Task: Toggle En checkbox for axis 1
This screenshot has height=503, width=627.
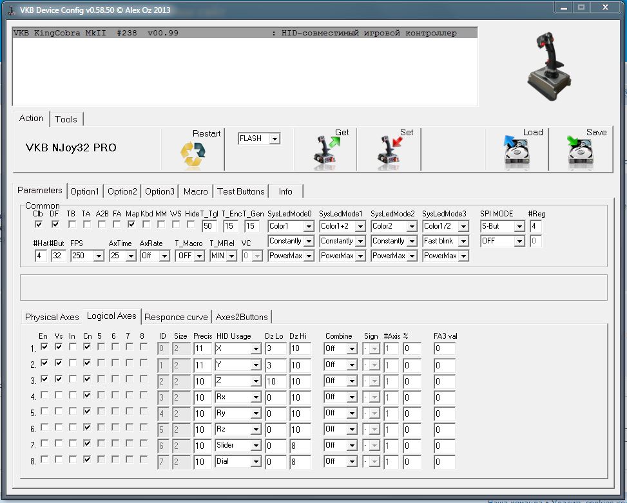Action: tap(44, 346)
